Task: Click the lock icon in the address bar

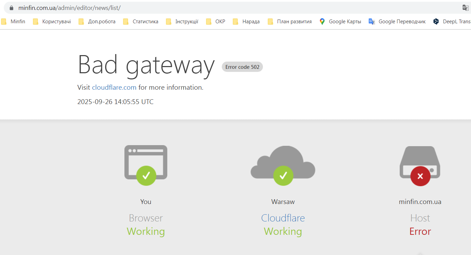Action: click(11, 8)
